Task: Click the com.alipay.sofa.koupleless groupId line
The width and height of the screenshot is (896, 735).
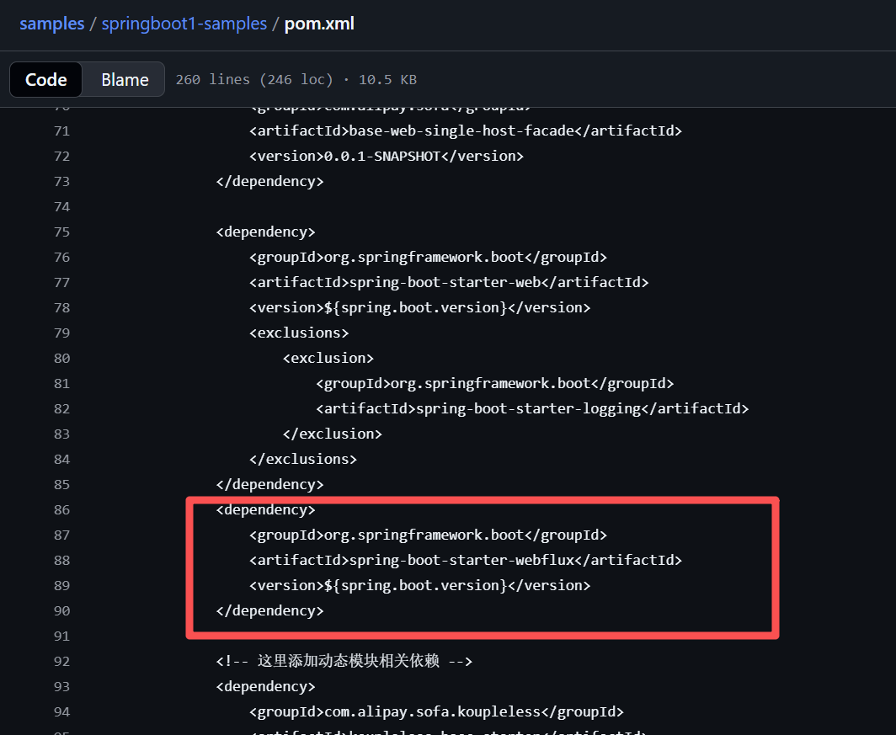Action: pyautogui.click(x=436, y=712)
